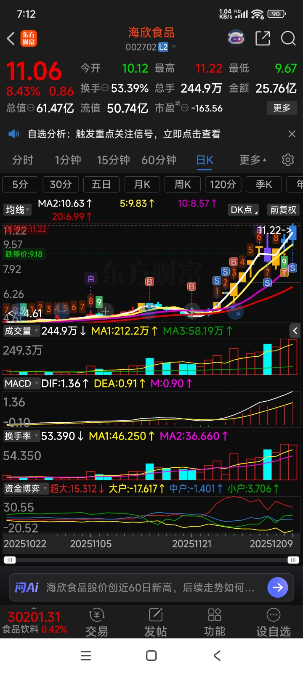Select 5分 period button
The image size is (303, 673).
(x=20, y=184)
